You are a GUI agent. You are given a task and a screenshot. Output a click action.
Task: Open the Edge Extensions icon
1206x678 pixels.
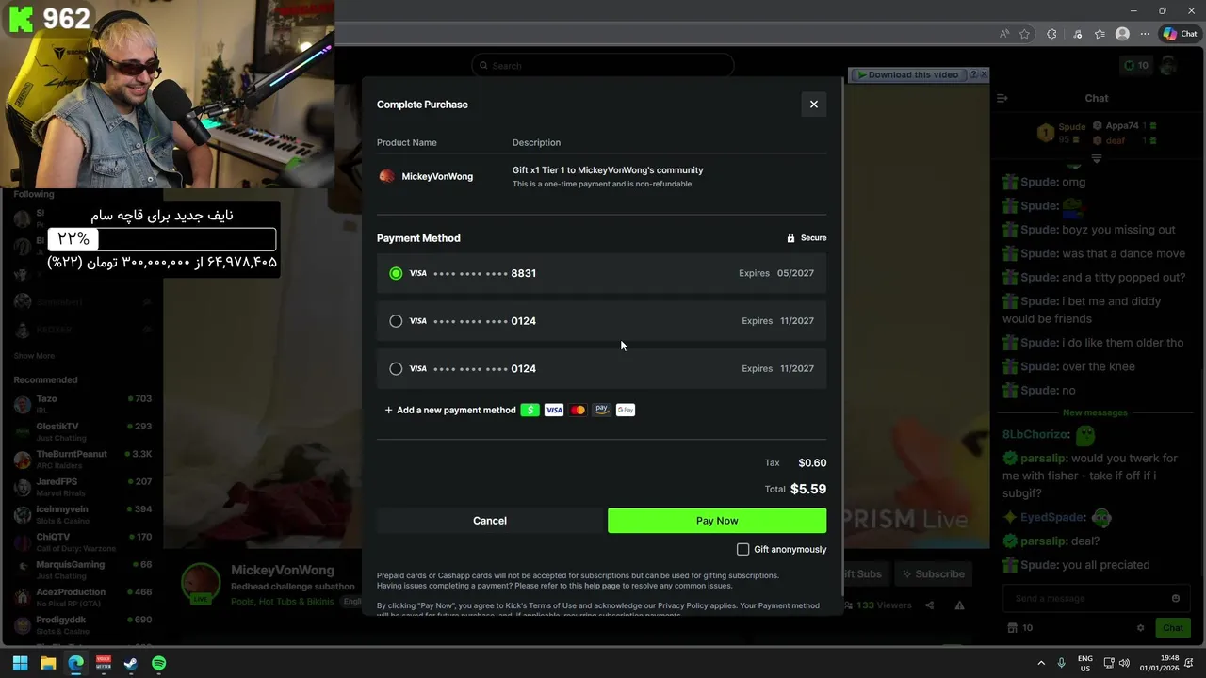[x=1051, y=34]
